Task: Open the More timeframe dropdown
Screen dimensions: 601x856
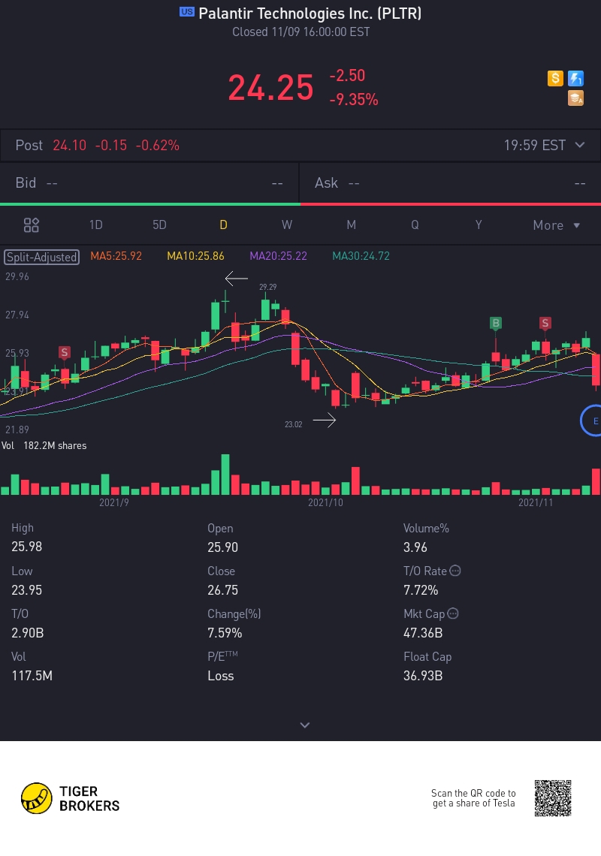Action: click(x=556, y=225)
